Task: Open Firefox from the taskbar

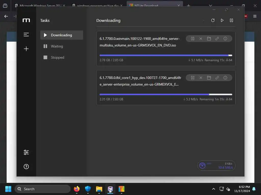Action: [x=76, y=189]
